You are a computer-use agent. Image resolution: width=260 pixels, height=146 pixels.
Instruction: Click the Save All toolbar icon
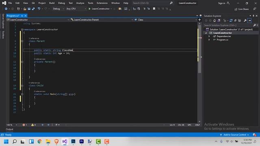point(33,9)
